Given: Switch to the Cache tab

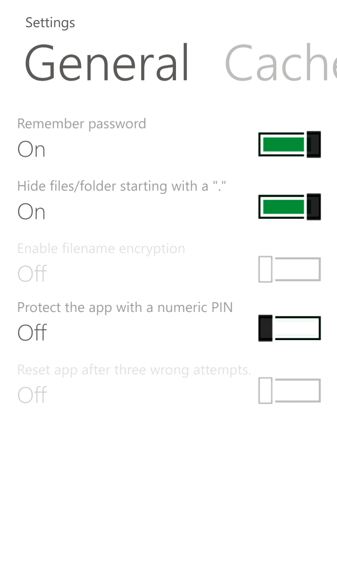Looking at the screenshot, I should click(x=280, y=63).
